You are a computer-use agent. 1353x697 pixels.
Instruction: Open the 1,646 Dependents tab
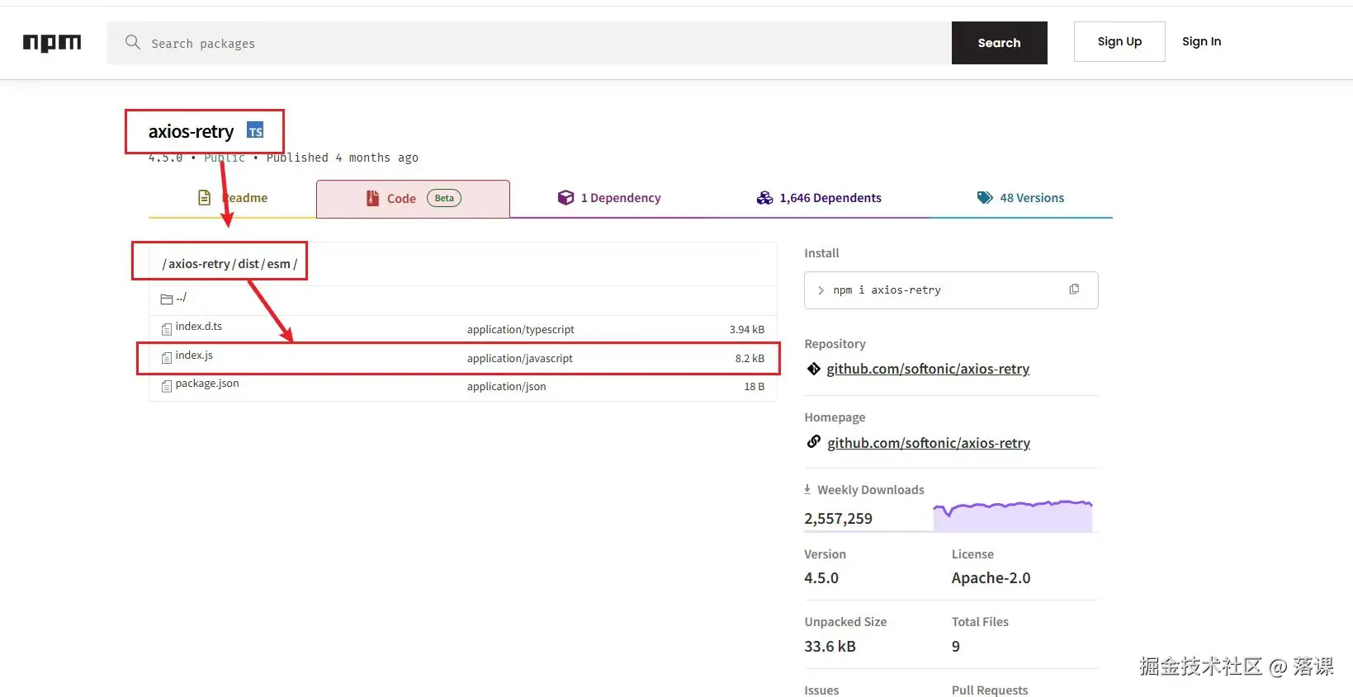(819, 198)
